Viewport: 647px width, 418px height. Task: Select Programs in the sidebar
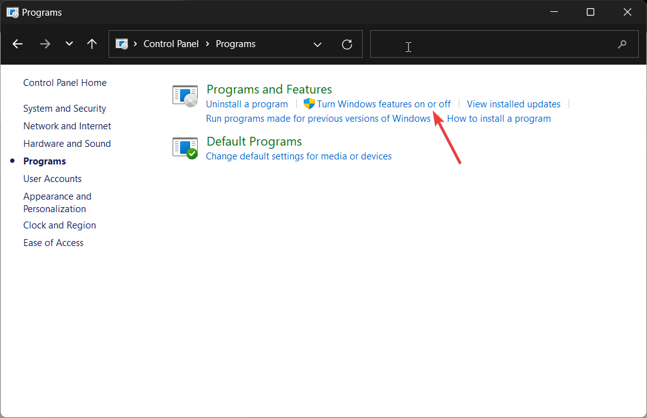tap(45, 161)
